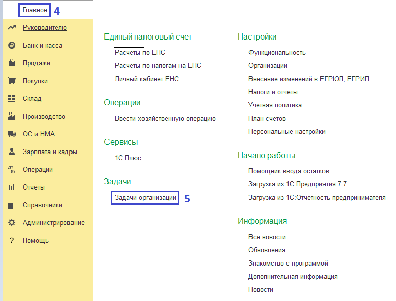Open Личный кабинет ЕНС

[147, 79]
